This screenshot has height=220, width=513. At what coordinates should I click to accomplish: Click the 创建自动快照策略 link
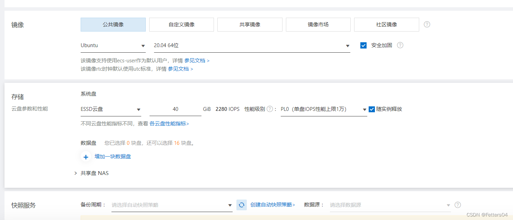(271, 205)
